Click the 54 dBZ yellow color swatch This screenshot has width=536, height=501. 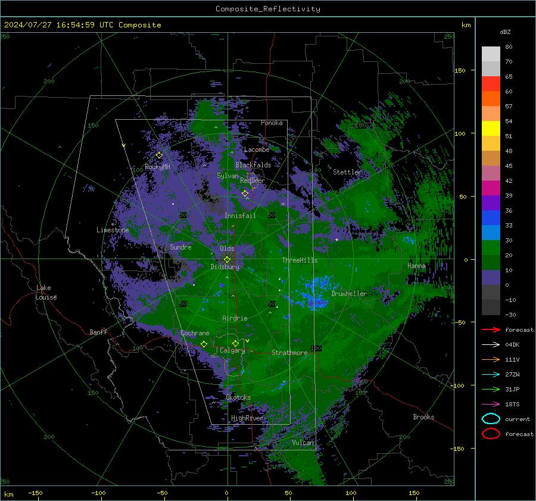(x=491, y=128)
